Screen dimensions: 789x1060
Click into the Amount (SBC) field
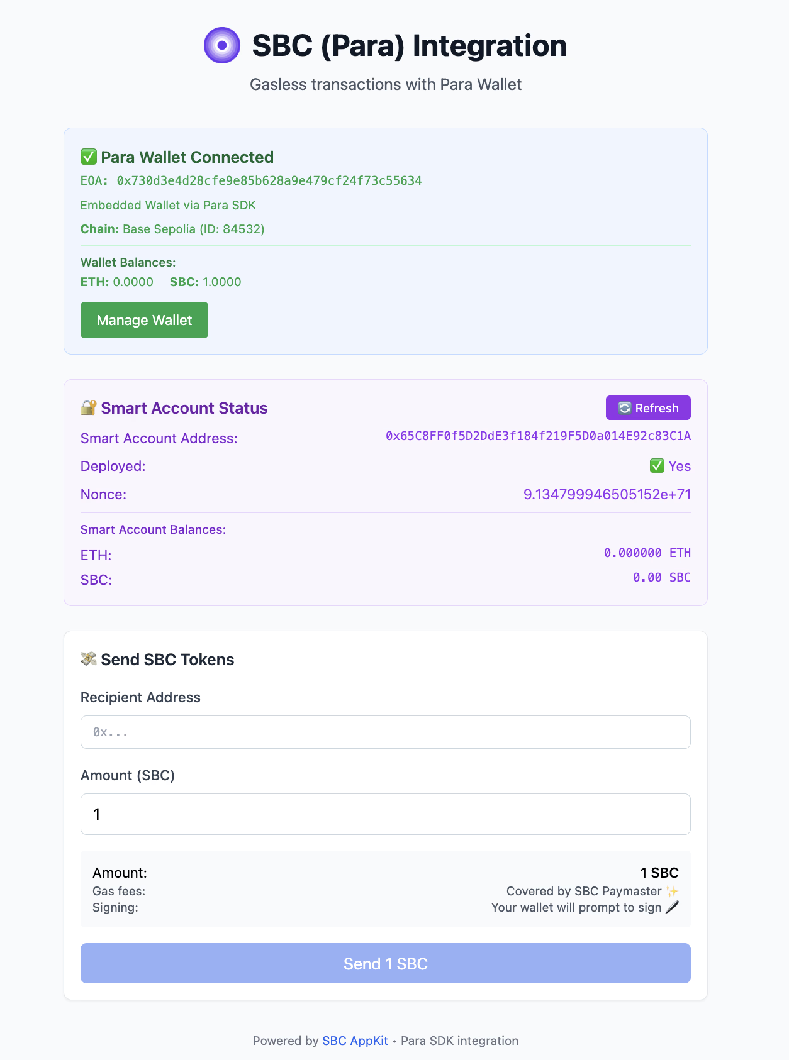(x=385, y=814)
